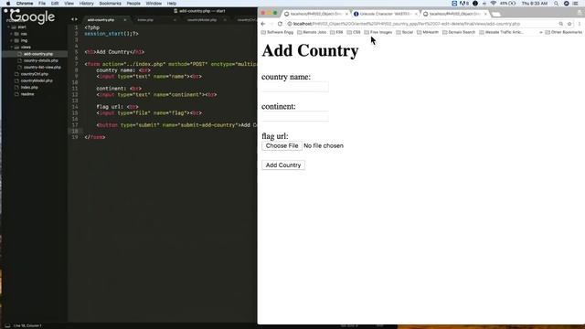The width and height of the screenshot is (585, 329).
Task: Switch to first localhost Chrome tab
Action: tap(315, 14)
